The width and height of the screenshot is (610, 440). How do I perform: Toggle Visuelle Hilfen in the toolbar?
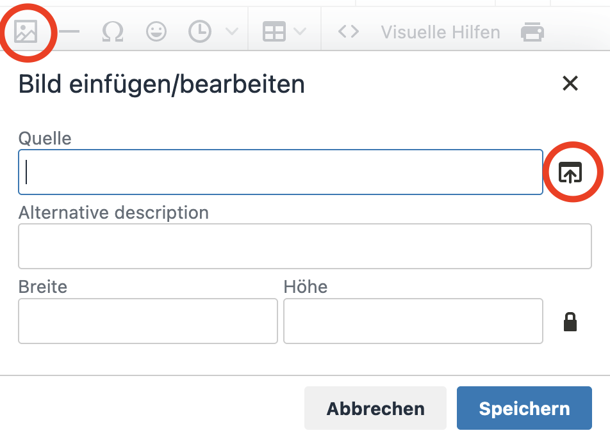tap(440, 32)
